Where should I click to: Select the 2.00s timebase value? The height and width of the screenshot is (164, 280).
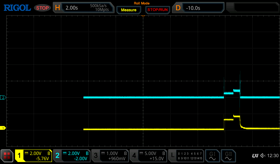coord(72,8)
